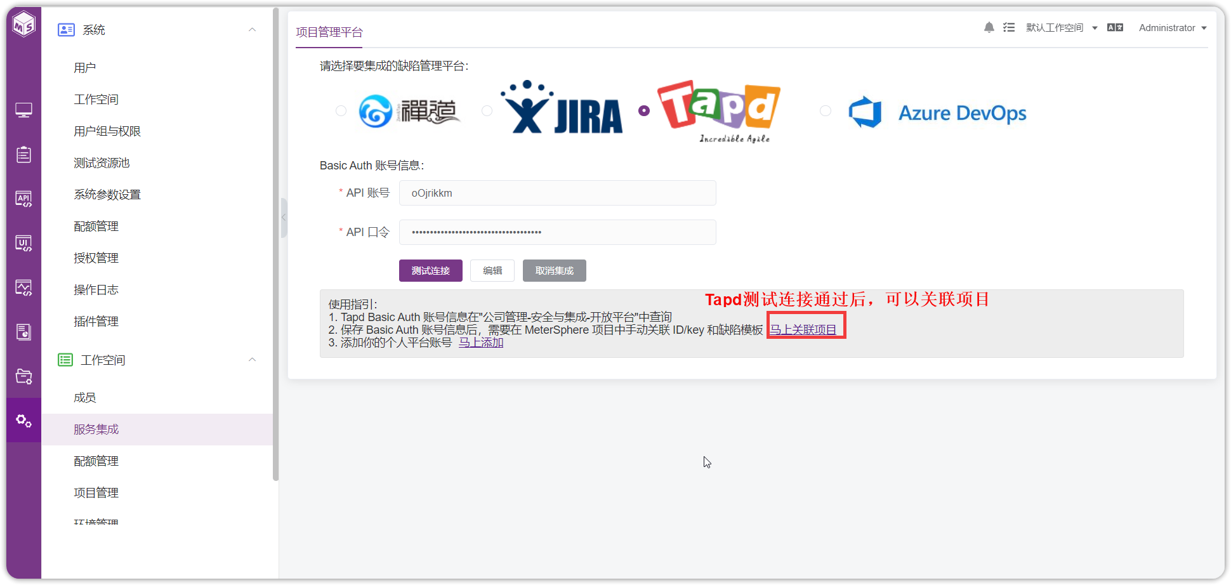Select the Azure DevOps radio button
This screenshot has width=1231, height=585.
tap(825, 110)
